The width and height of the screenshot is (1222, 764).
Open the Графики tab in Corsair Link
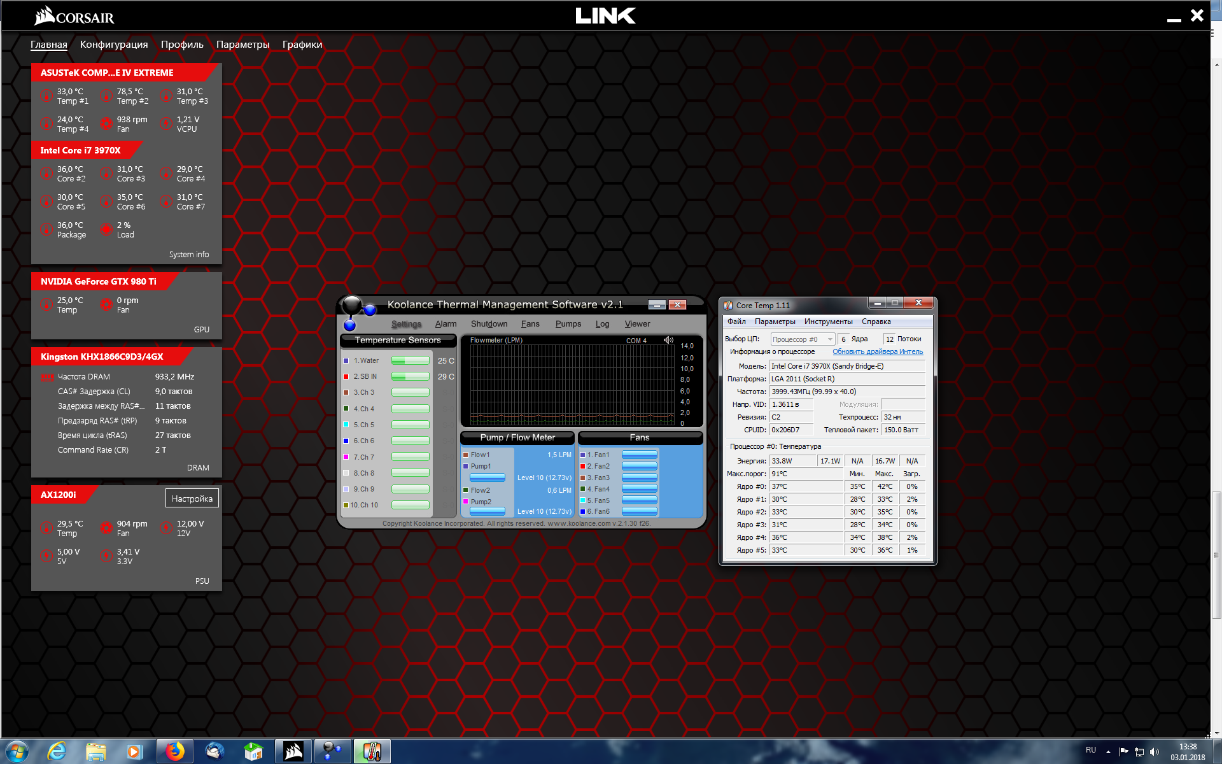click(302, 45)
